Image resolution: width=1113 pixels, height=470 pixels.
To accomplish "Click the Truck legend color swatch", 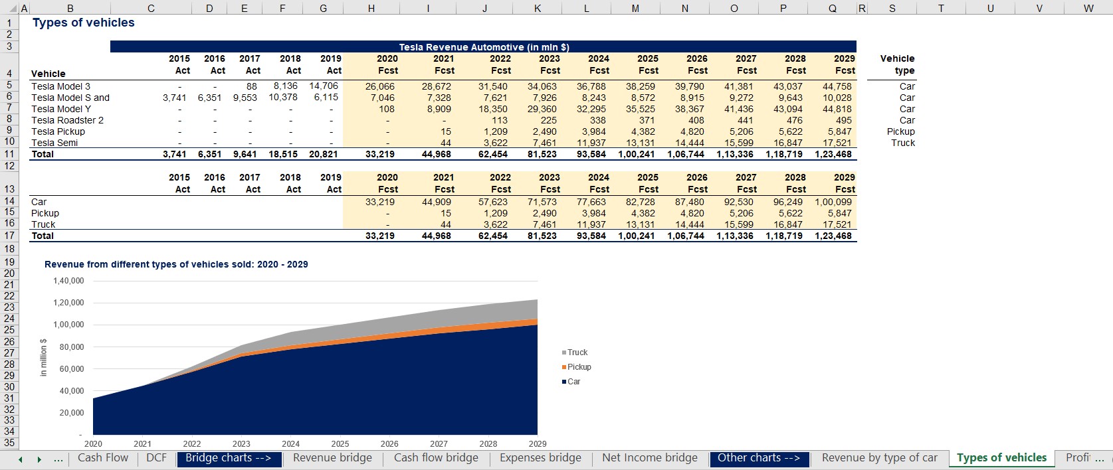I will click(564, 352).
